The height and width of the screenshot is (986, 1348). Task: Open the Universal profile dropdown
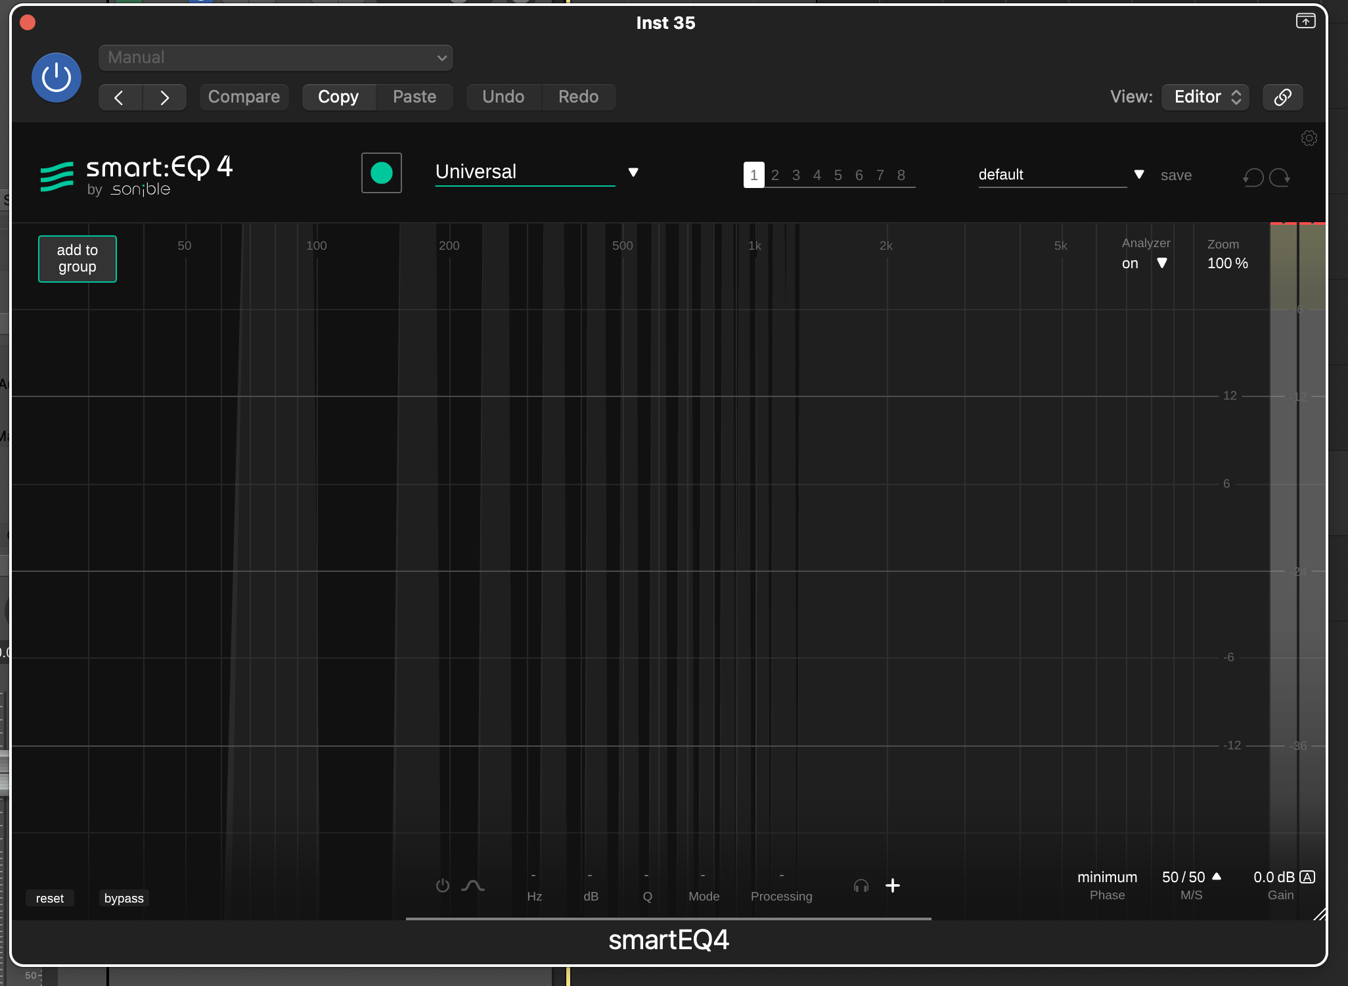point(633,172)
